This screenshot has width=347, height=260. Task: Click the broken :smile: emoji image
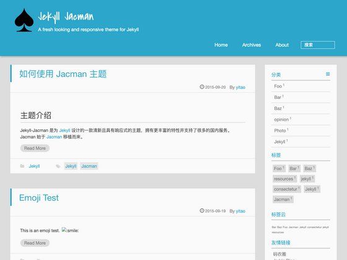coord(70,230)
